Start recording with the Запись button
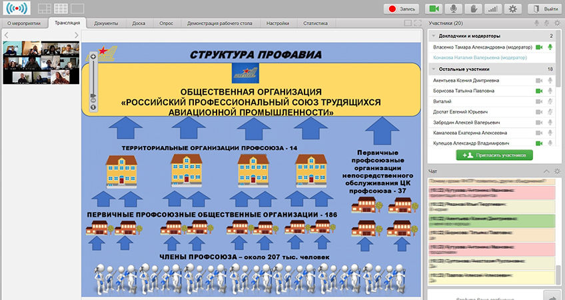Screen dimensions: 565x300 point(401,9)
